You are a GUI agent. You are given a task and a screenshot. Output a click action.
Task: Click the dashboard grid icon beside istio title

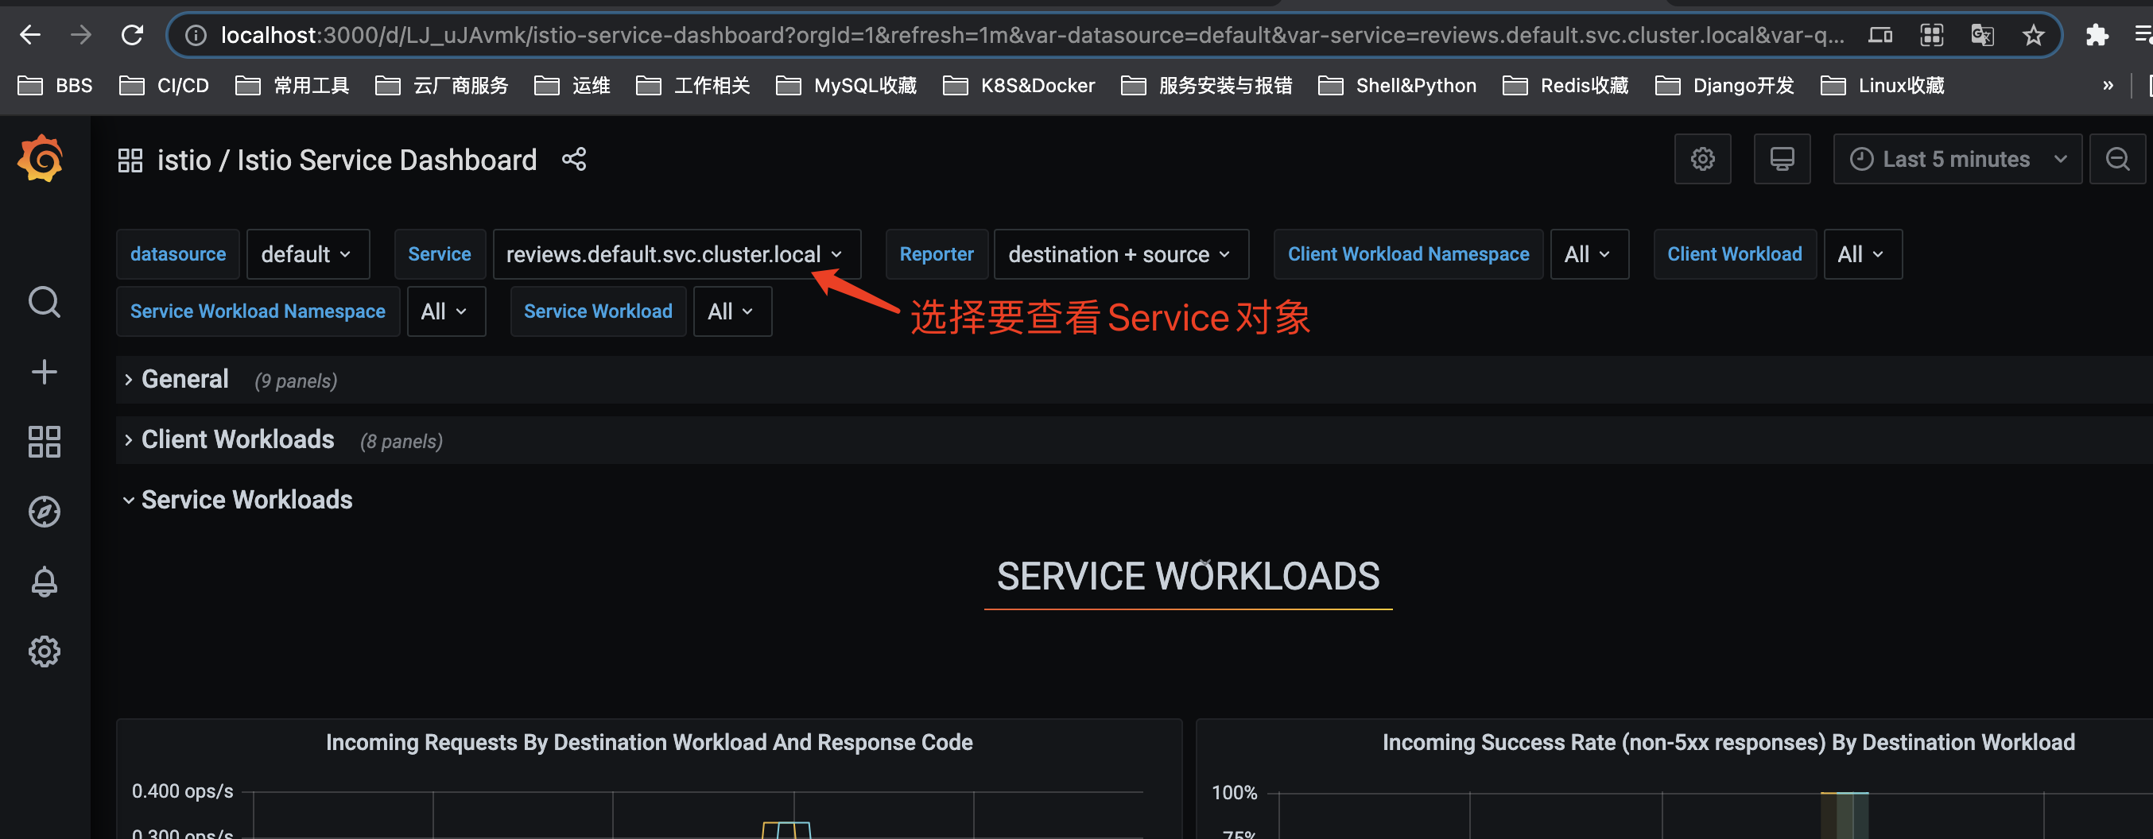130,160
